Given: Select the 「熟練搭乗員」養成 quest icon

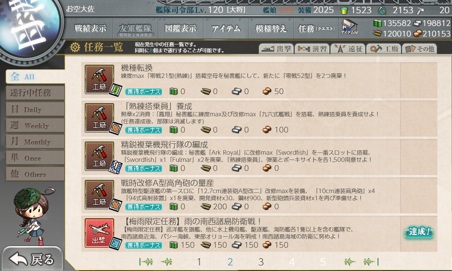Looking at the screenshot, I should coord(99,118).
